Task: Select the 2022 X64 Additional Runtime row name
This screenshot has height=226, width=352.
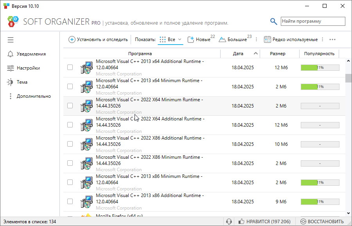Action: (150, 122)
